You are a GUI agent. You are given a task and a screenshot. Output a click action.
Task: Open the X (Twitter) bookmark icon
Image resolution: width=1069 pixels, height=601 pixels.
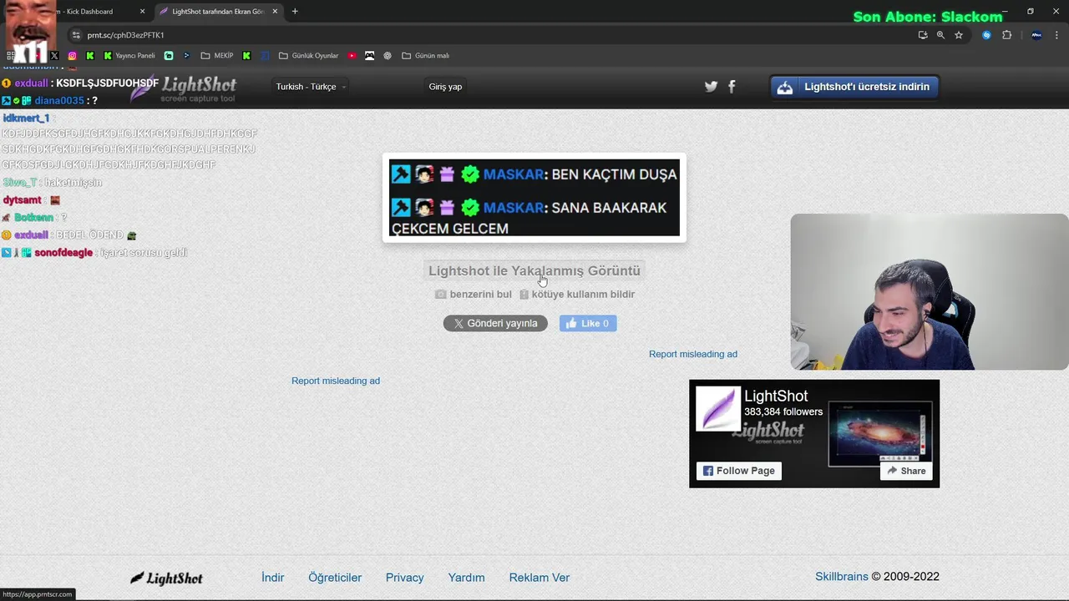[x=55, y=56]
